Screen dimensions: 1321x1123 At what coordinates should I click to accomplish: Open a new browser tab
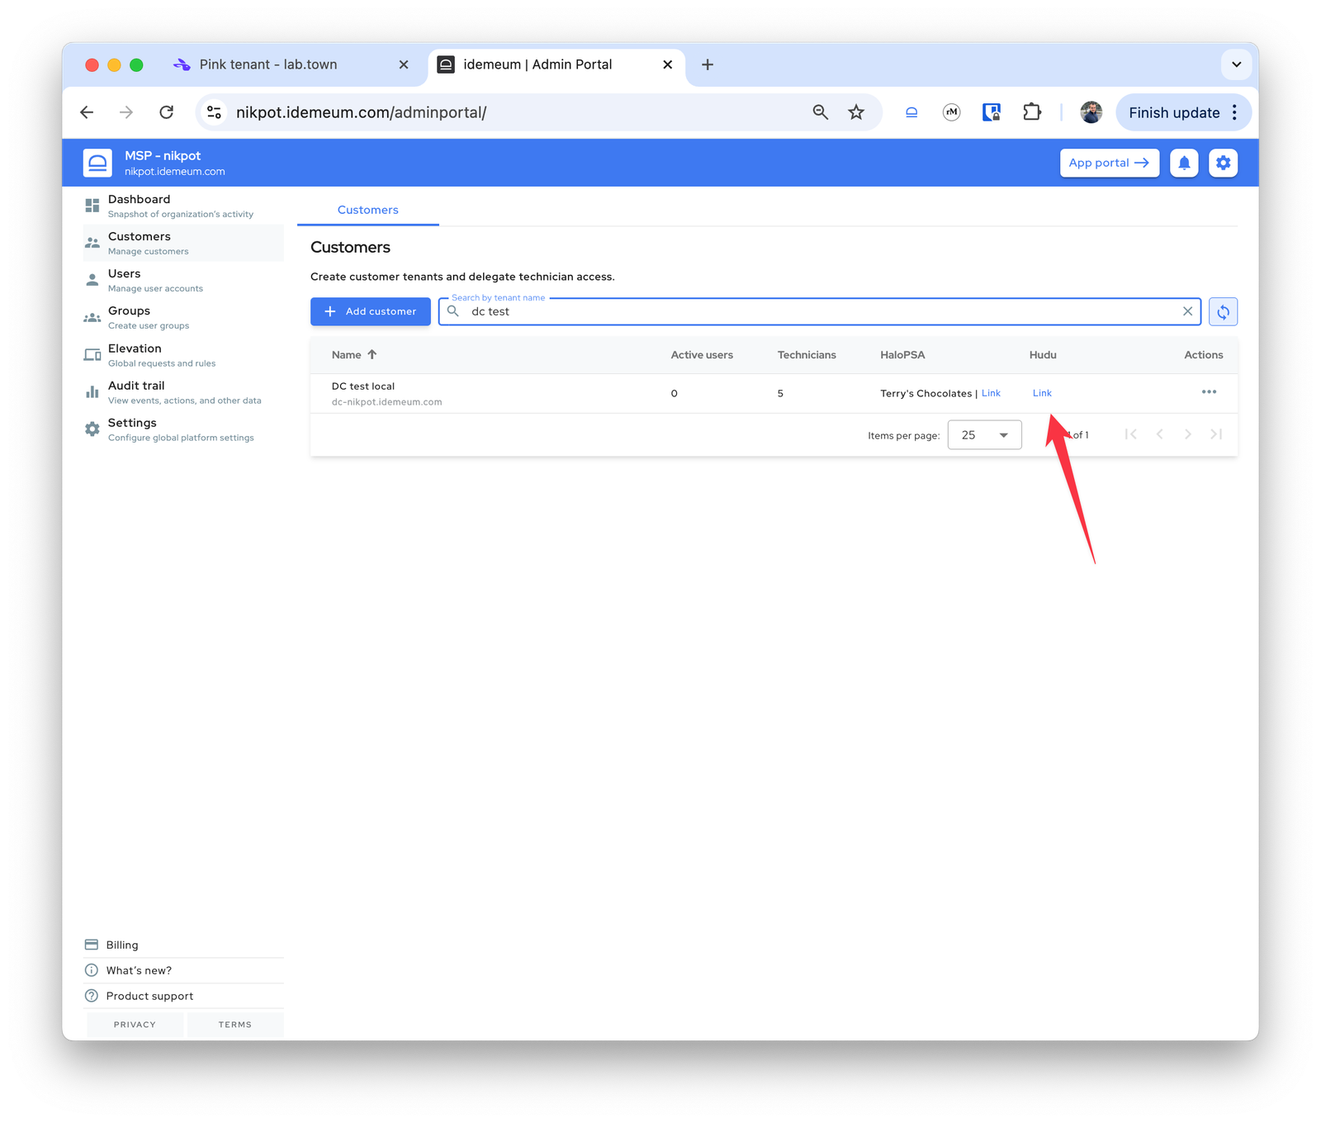708,64
